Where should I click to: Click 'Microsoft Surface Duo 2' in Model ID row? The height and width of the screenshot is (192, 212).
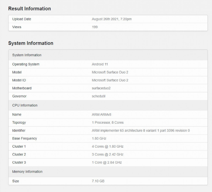110,80
